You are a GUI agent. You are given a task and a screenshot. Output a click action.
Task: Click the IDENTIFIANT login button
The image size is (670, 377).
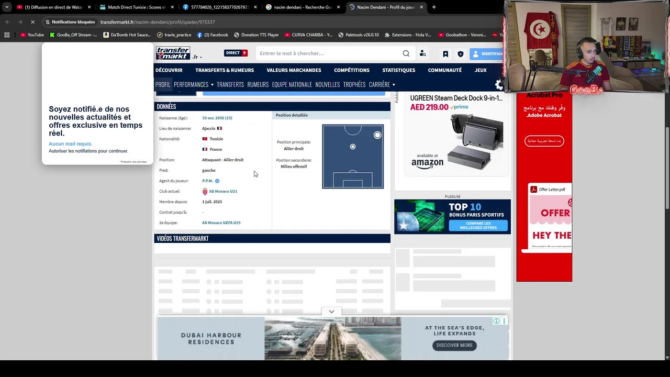[x=487, y=53]
